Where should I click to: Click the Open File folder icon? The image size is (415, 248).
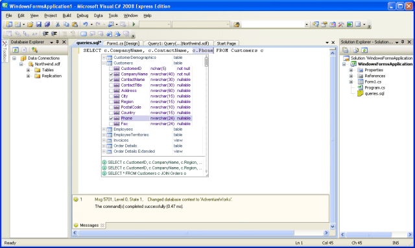tap(30, 25)
